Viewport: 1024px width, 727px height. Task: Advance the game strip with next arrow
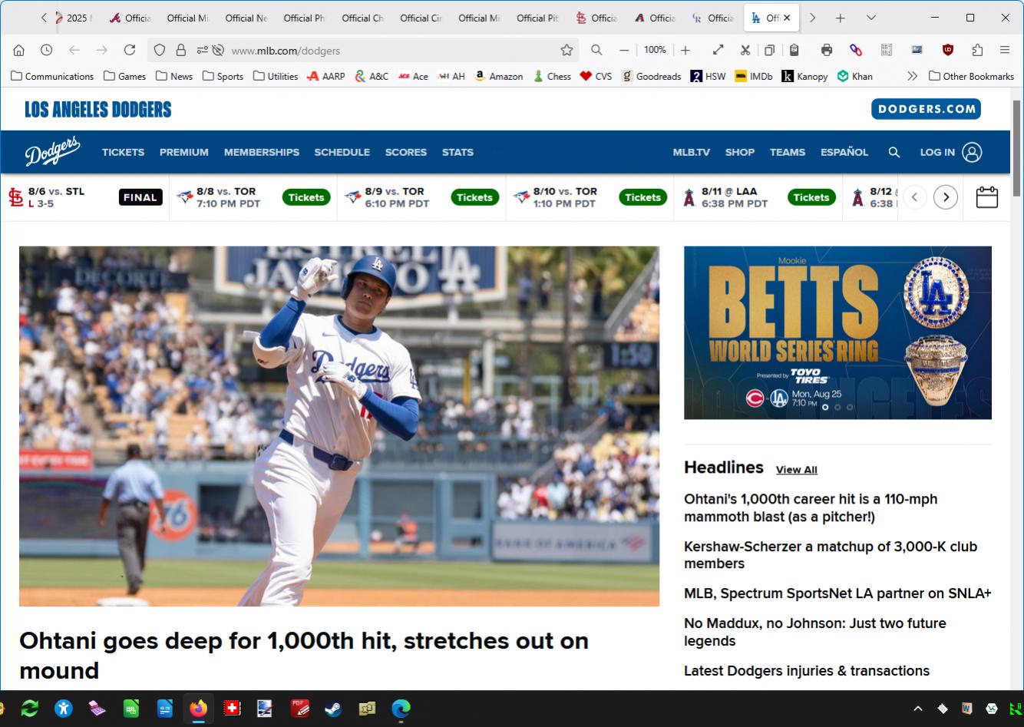(946, 197)
